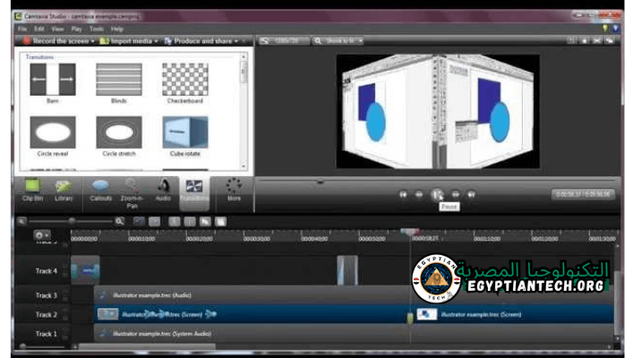Click the Paste icon in timeline toolbar
625x358 pixels.
(221, 221)
